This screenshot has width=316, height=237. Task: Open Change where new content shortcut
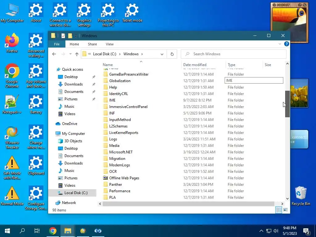click(x=36, y=137)
